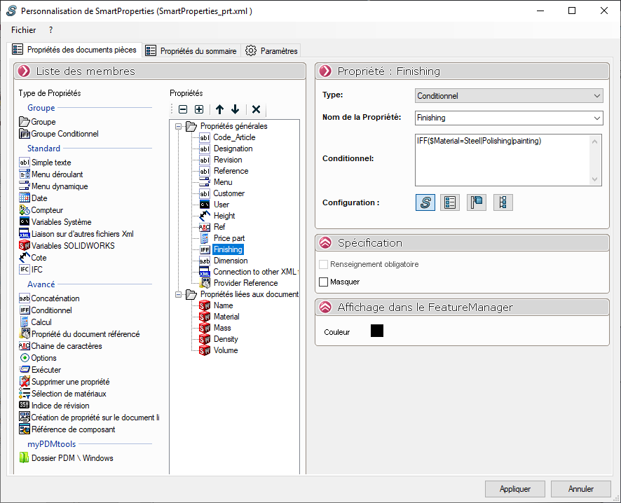621x503 pixels.
Task: Select the Material property in tree
Action: coord(226,317)
